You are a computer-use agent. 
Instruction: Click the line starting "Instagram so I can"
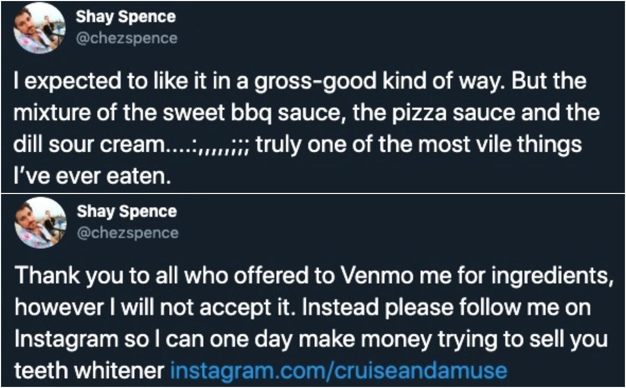click(311, 339)
